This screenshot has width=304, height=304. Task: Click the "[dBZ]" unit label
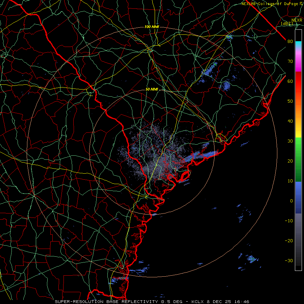[287, 23]
